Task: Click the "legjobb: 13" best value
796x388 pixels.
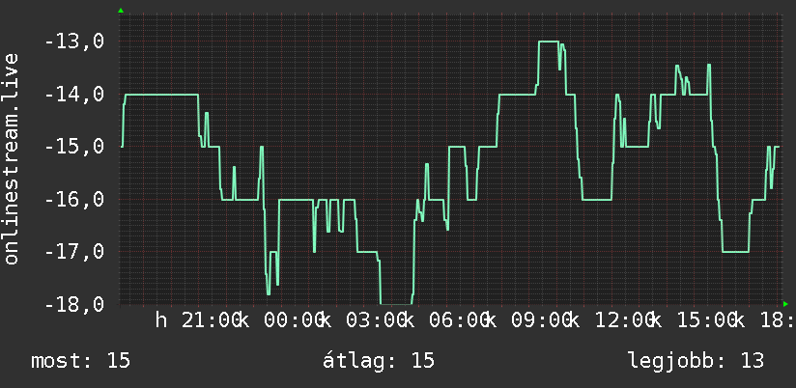Action: click(696, 361)
